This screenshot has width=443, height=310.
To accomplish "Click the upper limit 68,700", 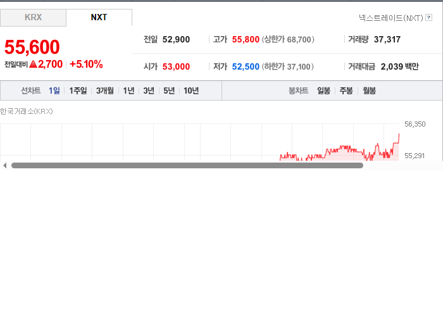I will point(299,39).
